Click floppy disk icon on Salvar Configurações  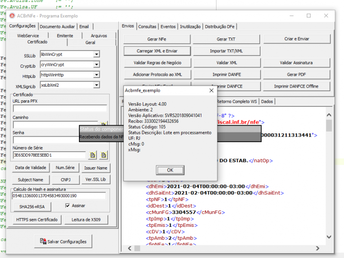click(x=43, y=241)
